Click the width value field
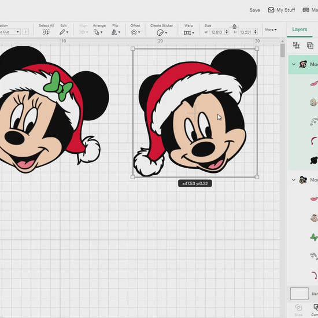 tap(217, 32)
